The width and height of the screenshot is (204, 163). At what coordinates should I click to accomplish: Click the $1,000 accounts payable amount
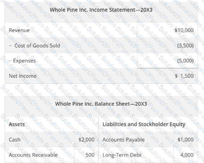(185, 139)
